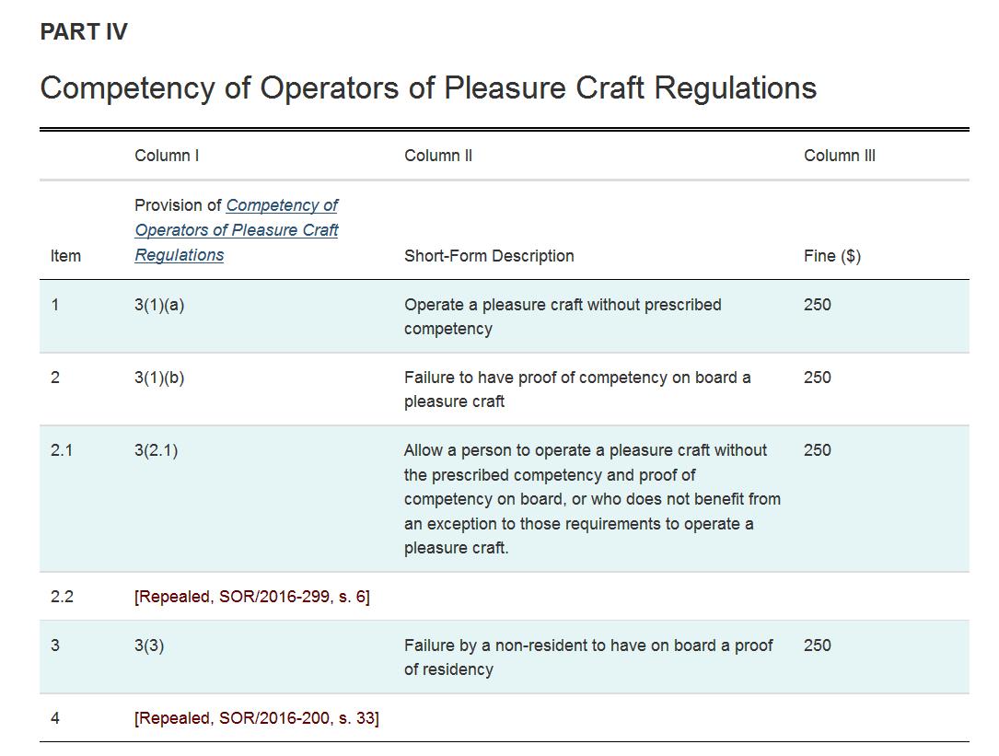
Task: Click the Competency of Operators title heading
Action: pyautogui.click(x=428, y=88)
